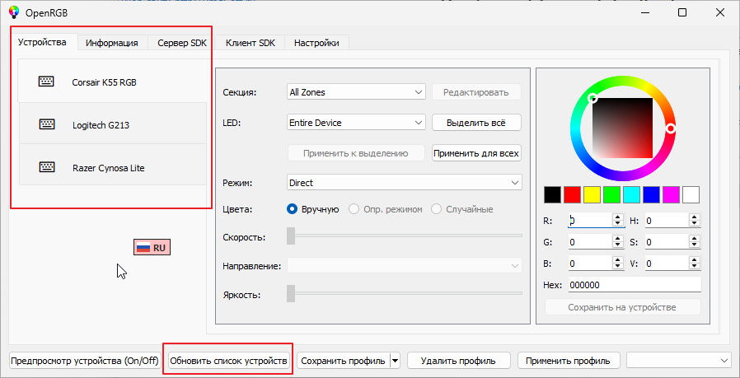Click the RU language indicator flag

coord(143,247)
